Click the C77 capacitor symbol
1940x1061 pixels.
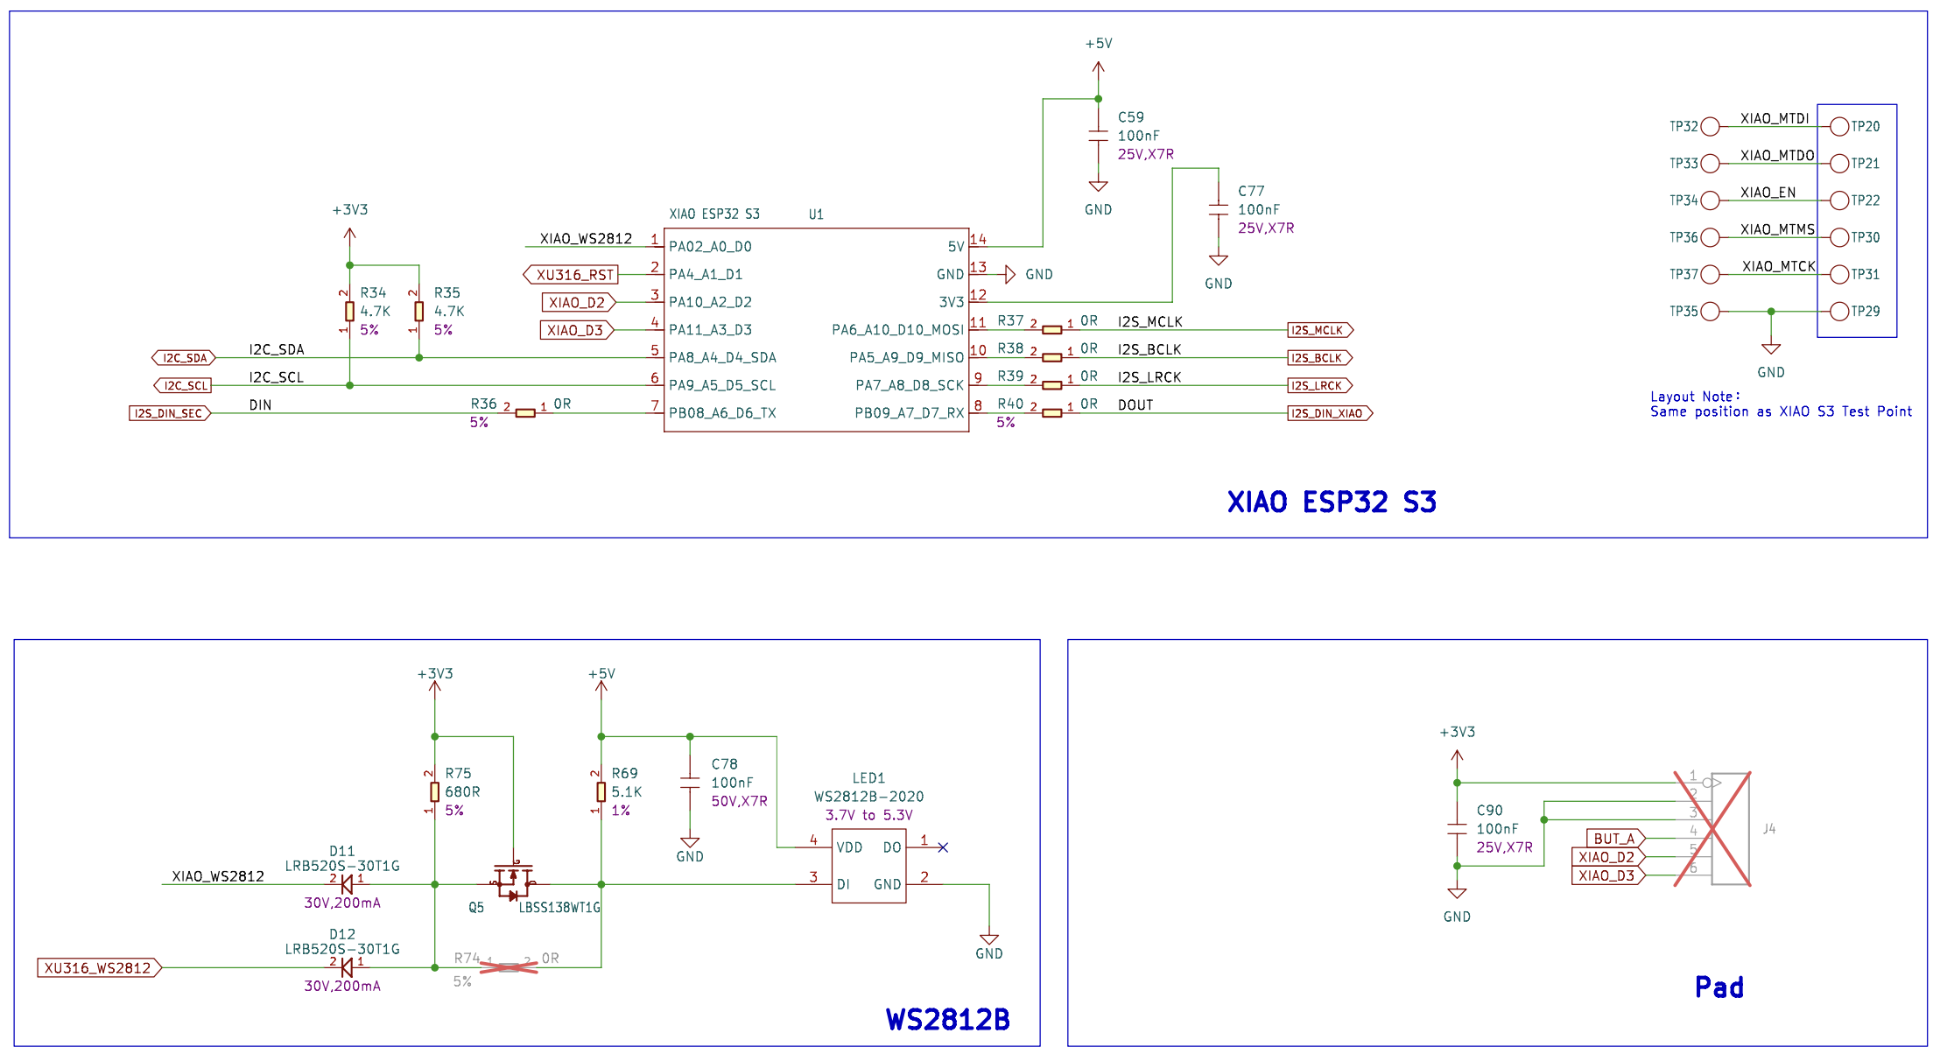click(x=1218, y=210)
